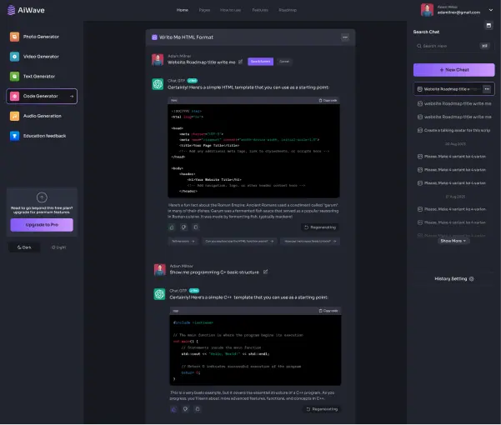Open the Video Generator tool
The image size is (501, 425).
pos(42,57)
